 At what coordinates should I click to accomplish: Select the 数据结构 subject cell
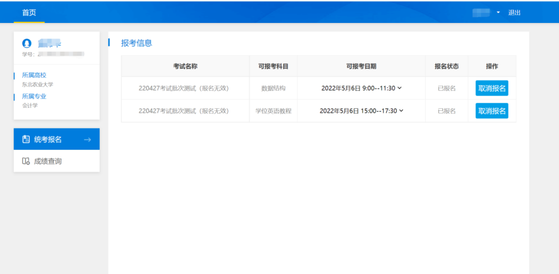coord(273,88)
